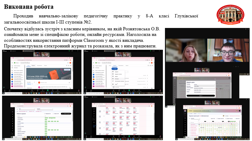Open Главная страница sidebar item in the banner screenshot
The image size is (252, 141).
[17, 66]
